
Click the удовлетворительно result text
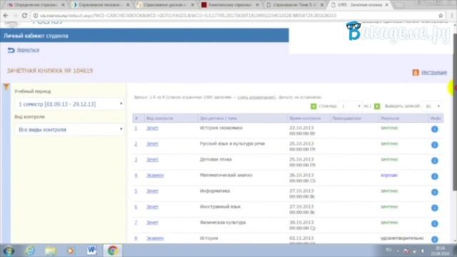402,238
